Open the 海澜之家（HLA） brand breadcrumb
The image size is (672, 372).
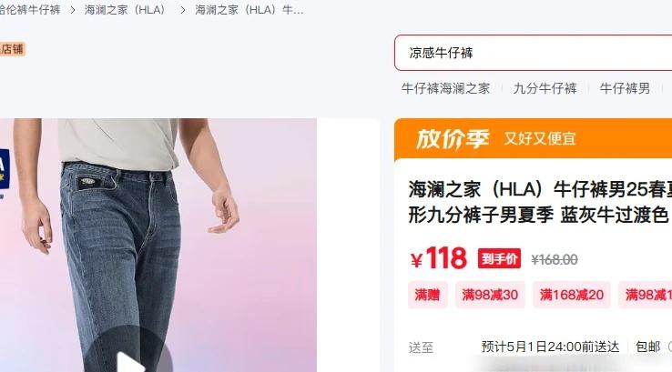[x=125, y=10]
